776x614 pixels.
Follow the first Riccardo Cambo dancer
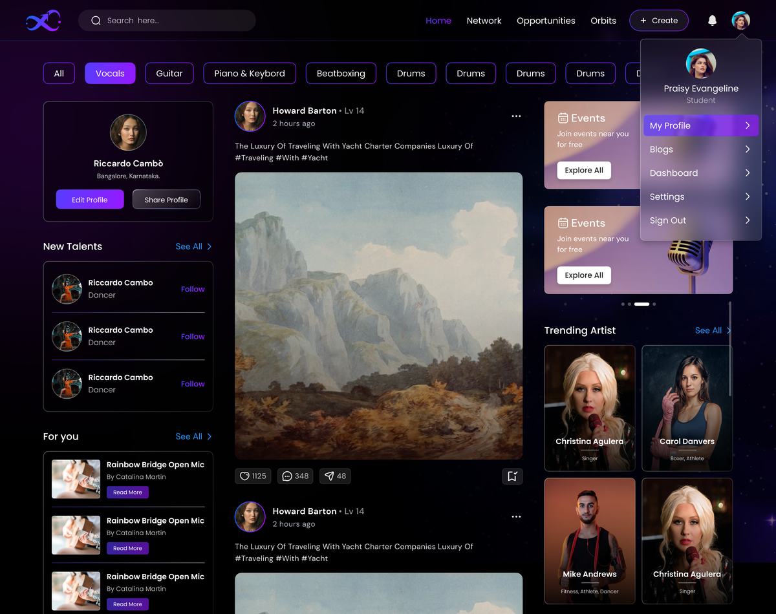tap(193, 289)
